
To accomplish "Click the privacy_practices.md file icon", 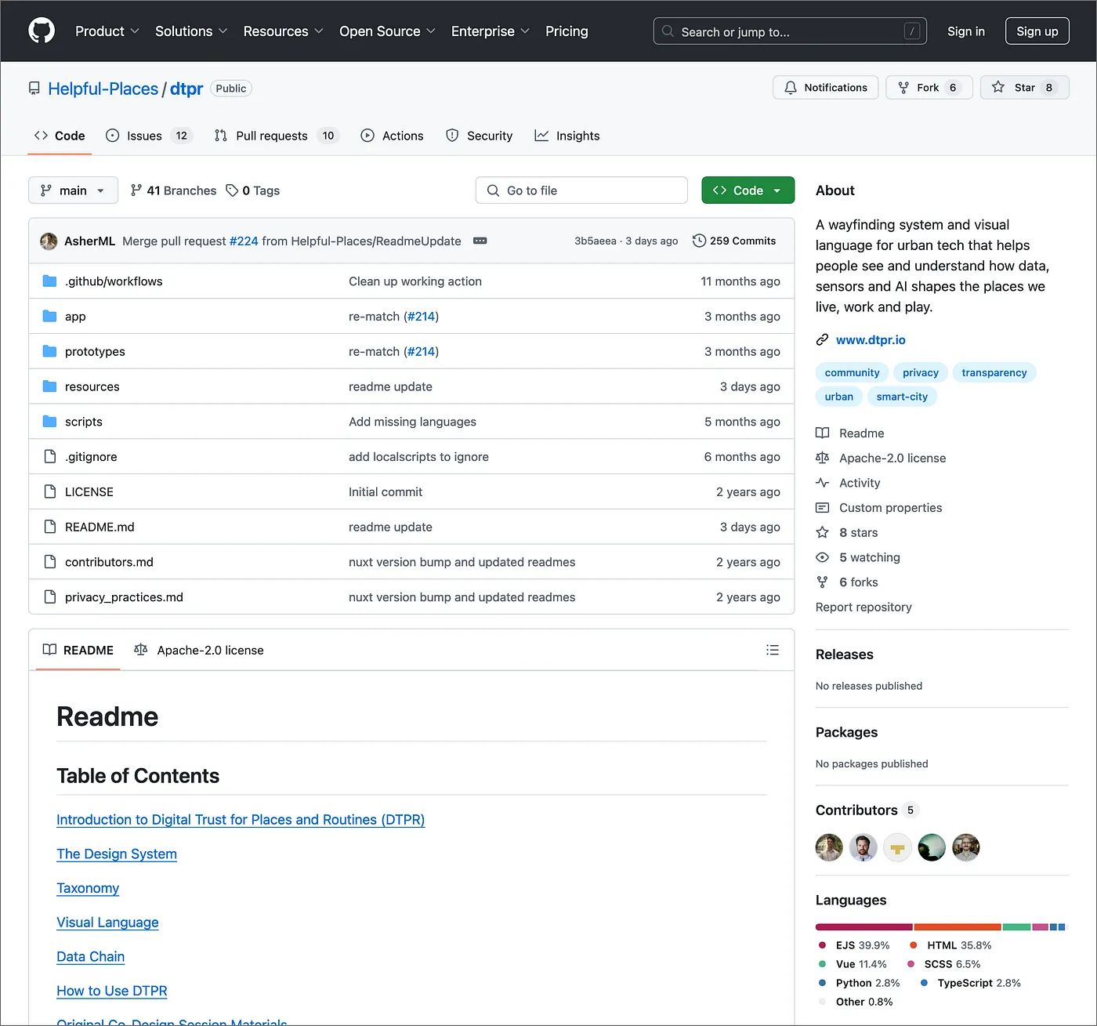I will pyautogui.click(x=50, y=597).
